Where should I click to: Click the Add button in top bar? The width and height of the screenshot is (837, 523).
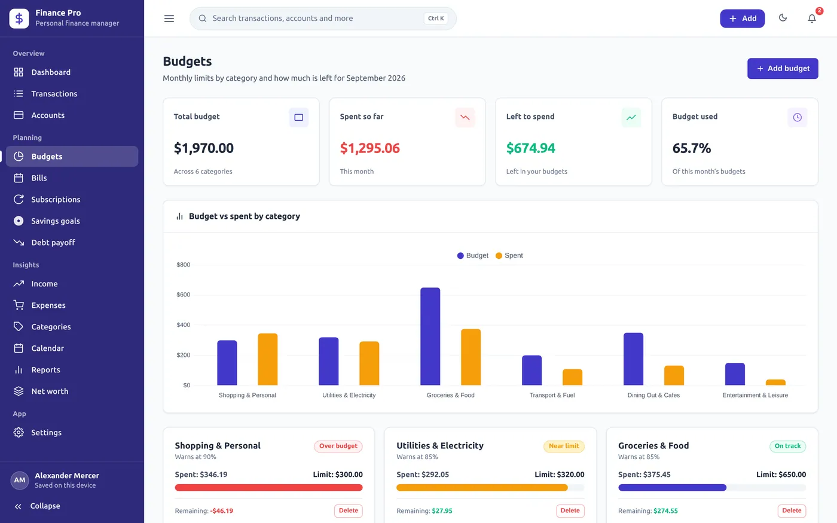(x=742, y=19)
